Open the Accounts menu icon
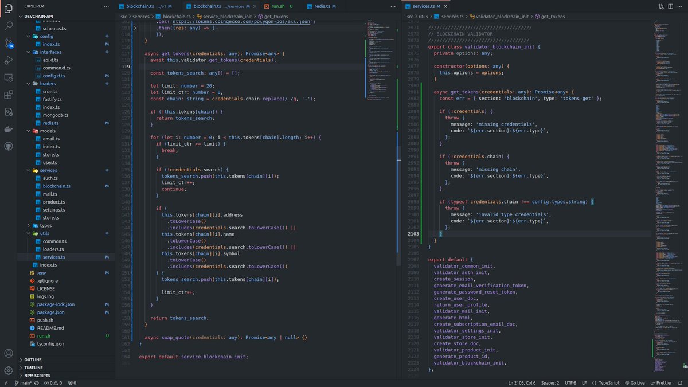The height and width of the screenshot is (387, 688). tap(9, 353)
